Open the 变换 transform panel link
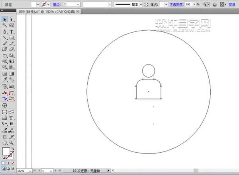The height and width of the screenshot is (175, 239). [232, 4]
